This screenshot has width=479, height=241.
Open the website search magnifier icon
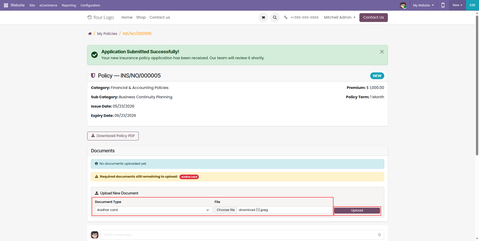pos(275,18)
